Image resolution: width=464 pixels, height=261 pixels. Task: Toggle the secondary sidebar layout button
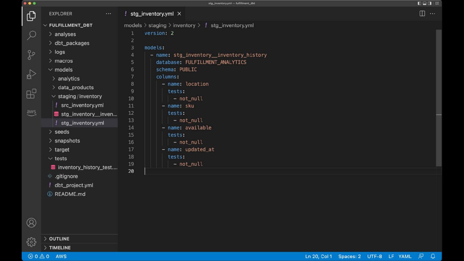pos(430,3)
